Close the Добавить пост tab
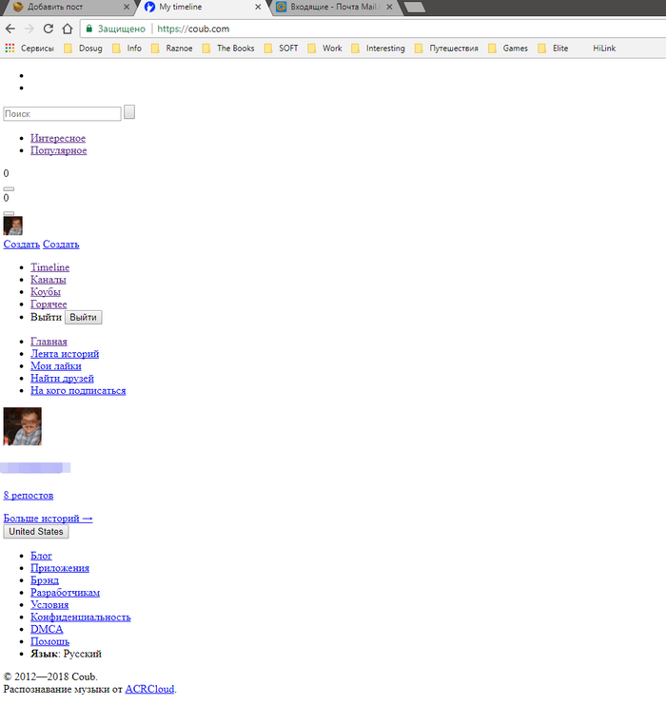 (x=127, y=7)
